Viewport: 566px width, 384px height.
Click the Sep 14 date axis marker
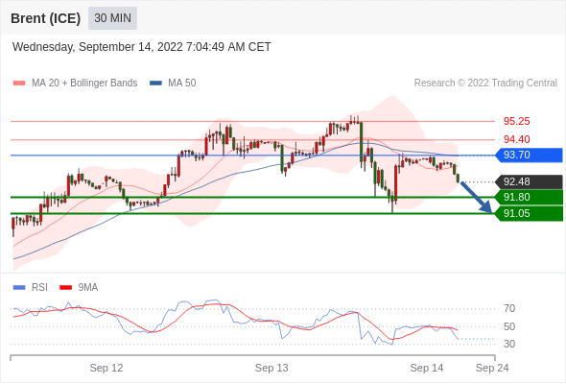click(427, 368)
